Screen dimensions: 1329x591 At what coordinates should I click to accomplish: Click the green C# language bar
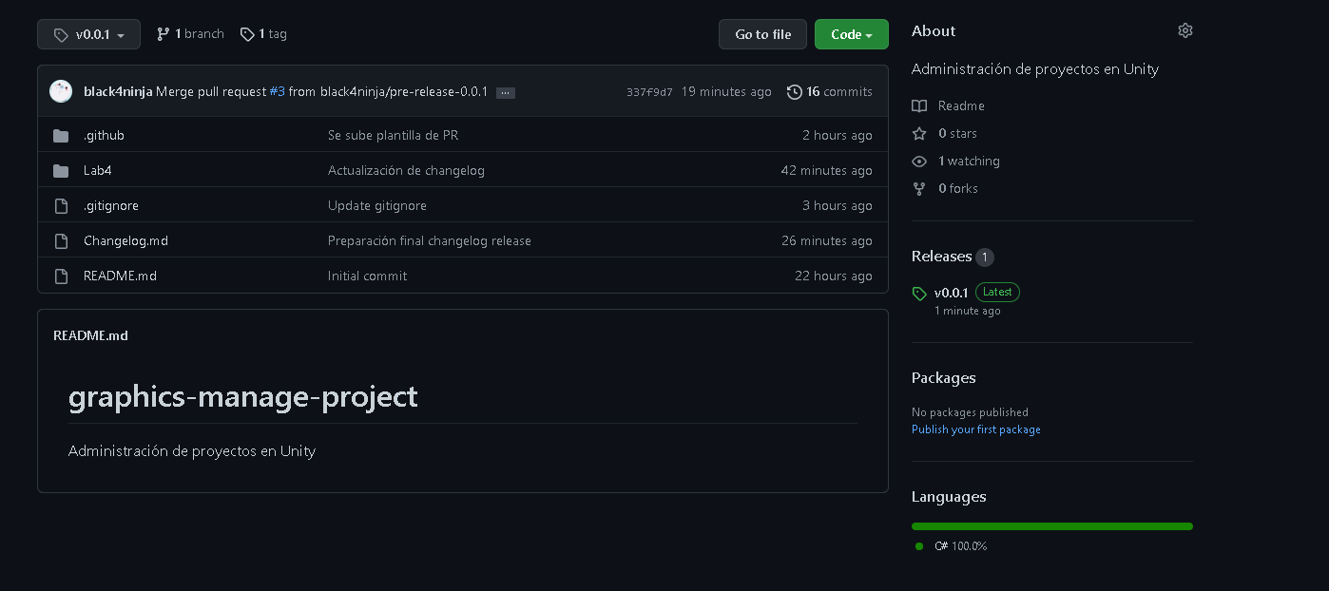(1051, 526)
